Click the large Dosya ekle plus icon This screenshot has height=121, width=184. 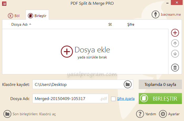(x=67, y=51)
